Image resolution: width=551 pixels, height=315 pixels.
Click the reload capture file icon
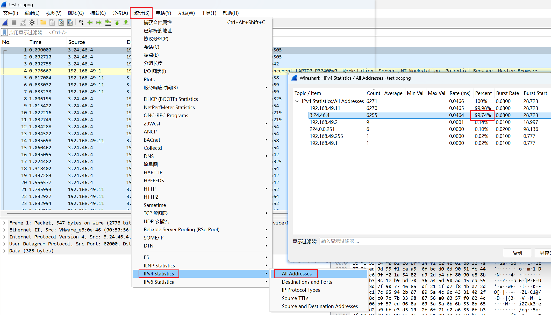(x=70, y=23)
